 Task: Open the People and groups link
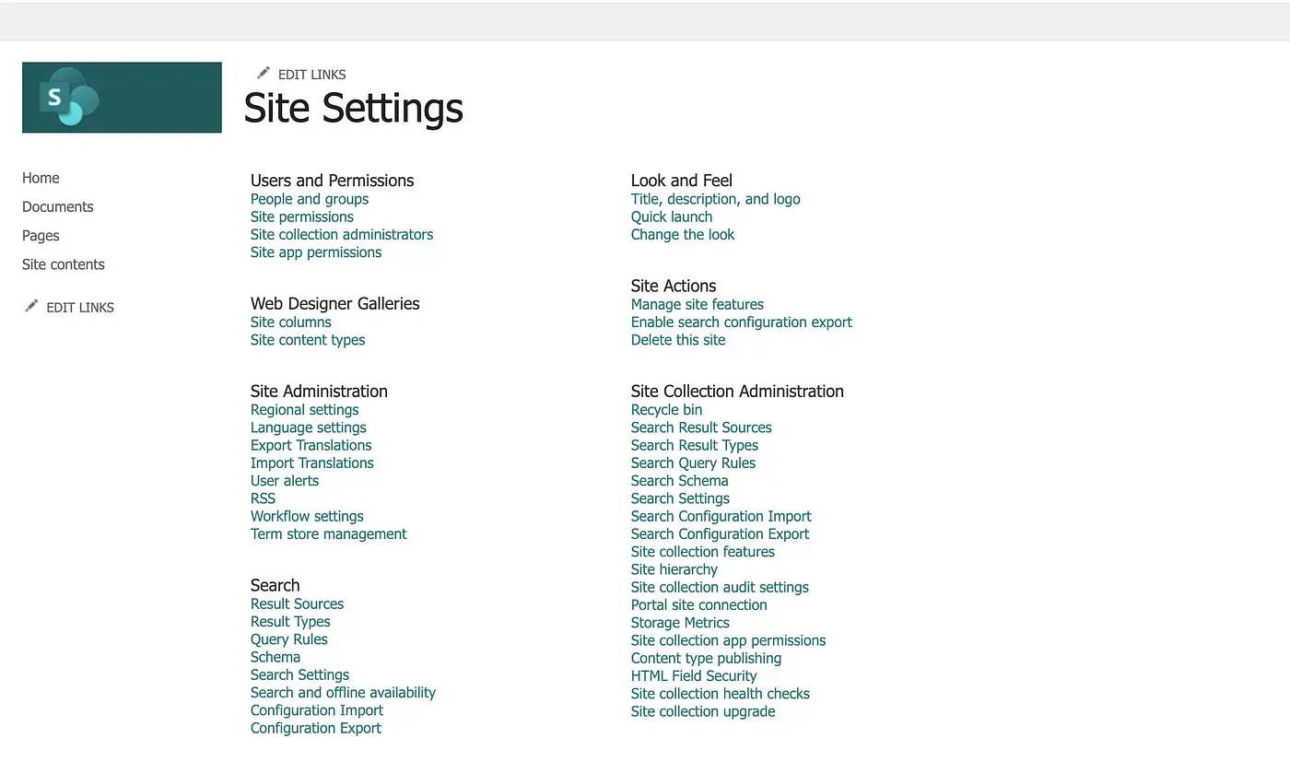310,199
